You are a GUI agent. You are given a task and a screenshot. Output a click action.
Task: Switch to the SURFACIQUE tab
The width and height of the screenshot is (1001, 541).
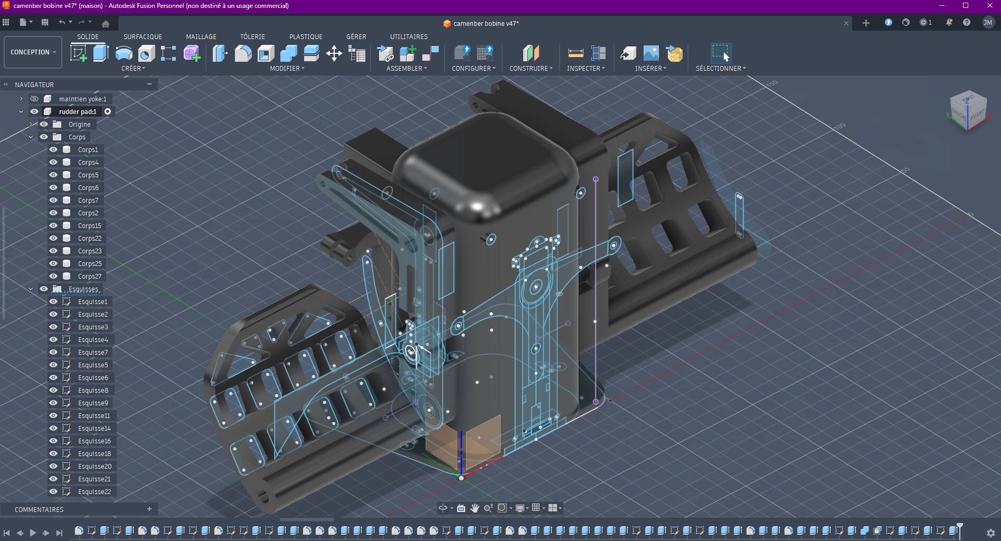143,36
